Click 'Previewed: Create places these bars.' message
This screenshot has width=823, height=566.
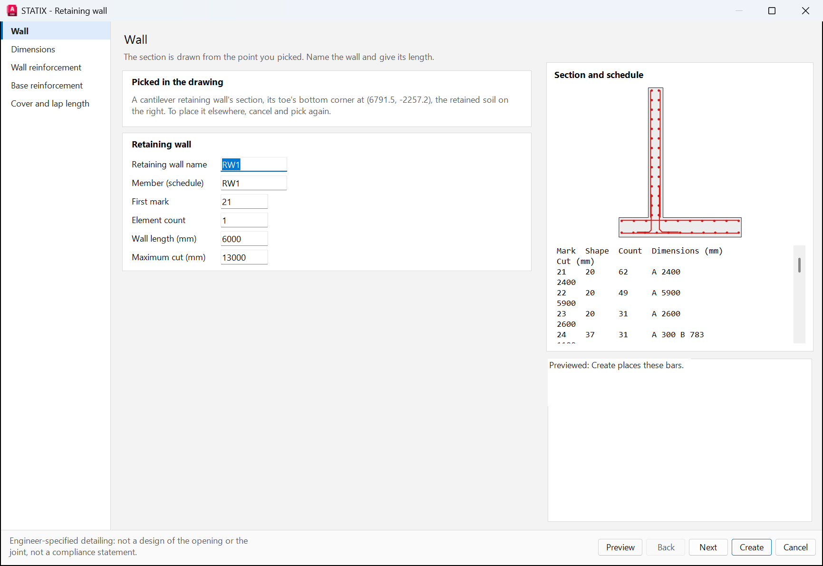pyautogui.click(x=616, y=365)
